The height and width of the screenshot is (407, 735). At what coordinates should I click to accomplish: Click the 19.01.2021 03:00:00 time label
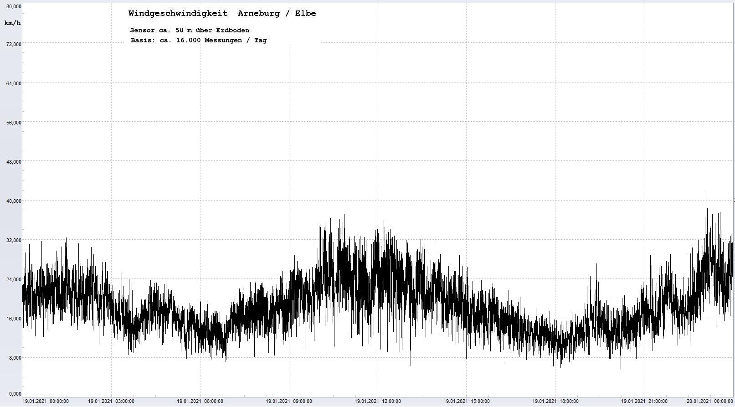pos(111,402)
